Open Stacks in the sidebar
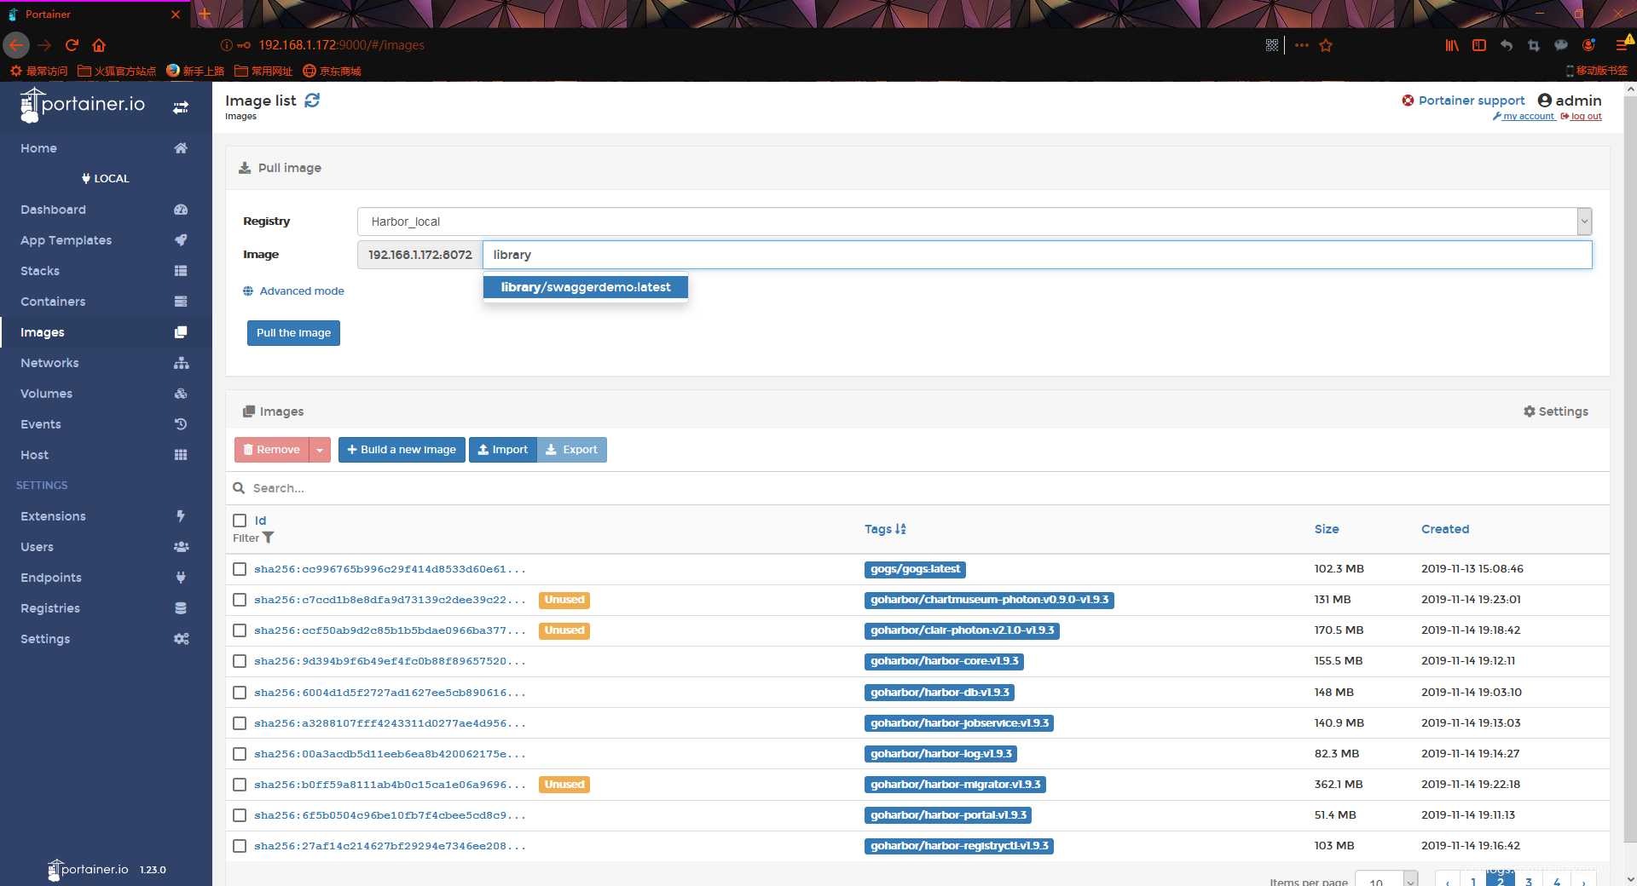1637x886 pixels. point(106,271)
